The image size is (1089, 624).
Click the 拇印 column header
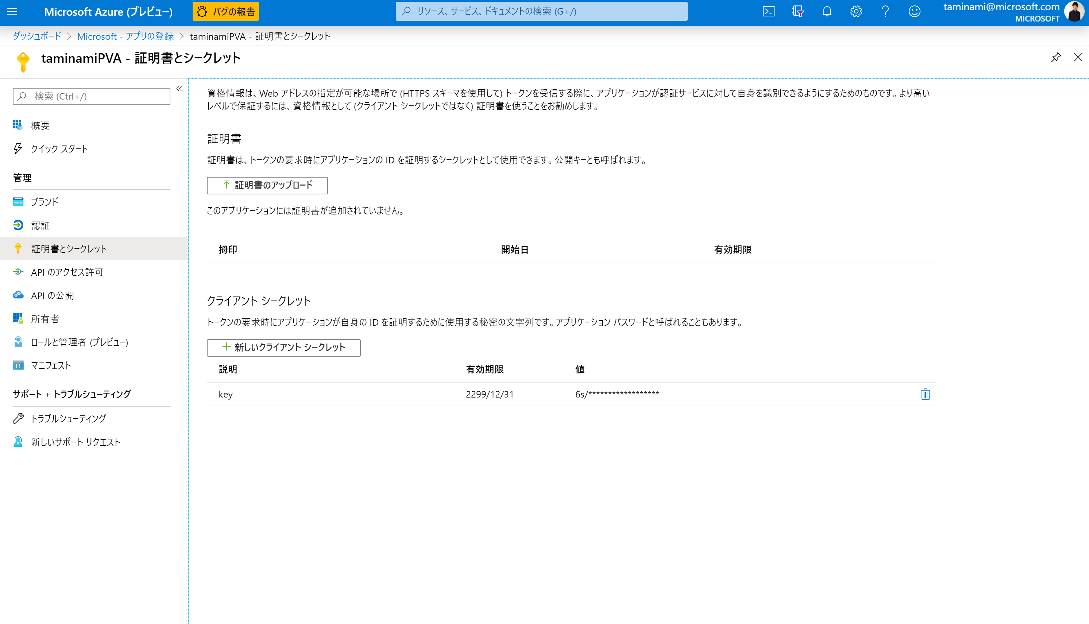[228, 249]
